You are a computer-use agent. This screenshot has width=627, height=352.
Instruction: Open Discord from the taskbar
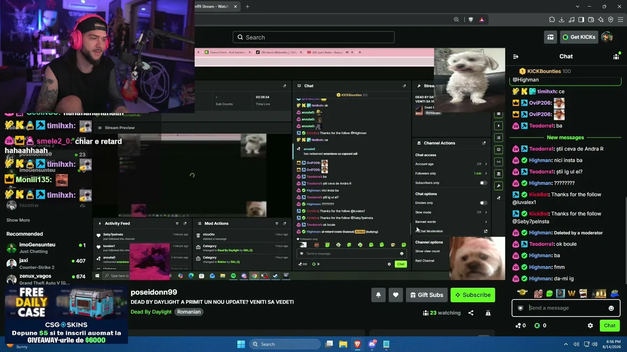(x=372, y=344)
